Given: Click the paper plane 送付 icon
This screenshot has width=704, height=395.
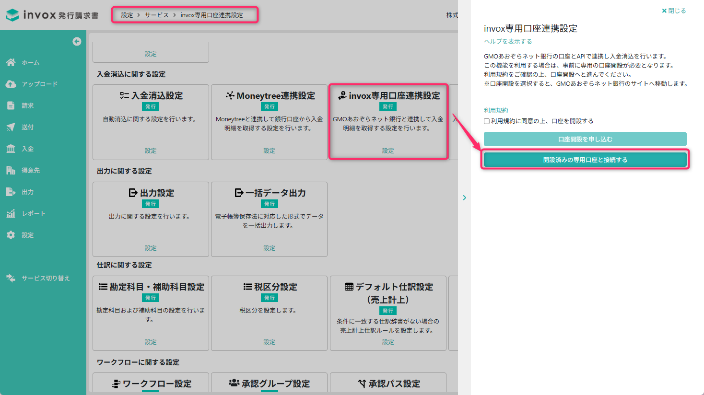Looking at the screenshot, I should pos(11,127).
